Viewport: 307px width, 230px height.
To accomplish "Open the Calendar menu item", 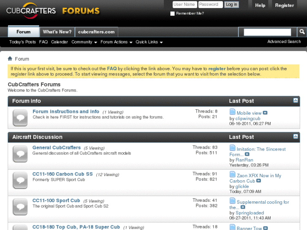I will pos(60,42).
